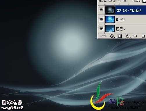The height and width of the screenshot is (111, 146).
Task: Toggle lock transparent pixels
Action: coord(110,1)
